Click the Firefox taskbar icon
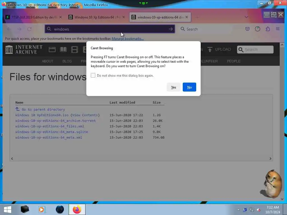This screenshot has width=287, height=215. (77, 209)
